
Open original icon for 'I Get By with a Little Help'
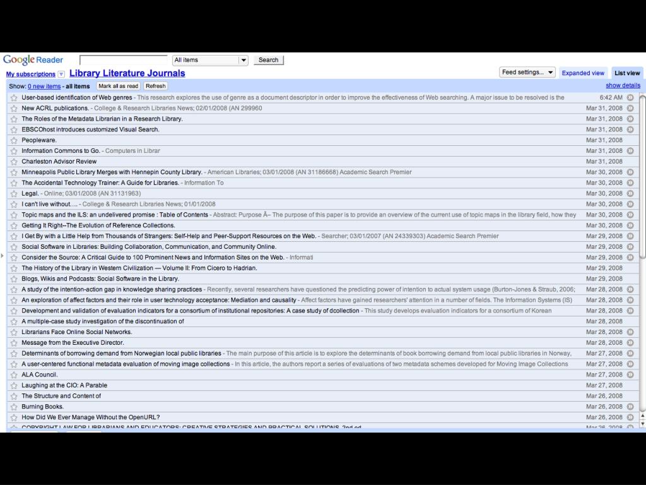pyautogui.click(x=630, y=236)
